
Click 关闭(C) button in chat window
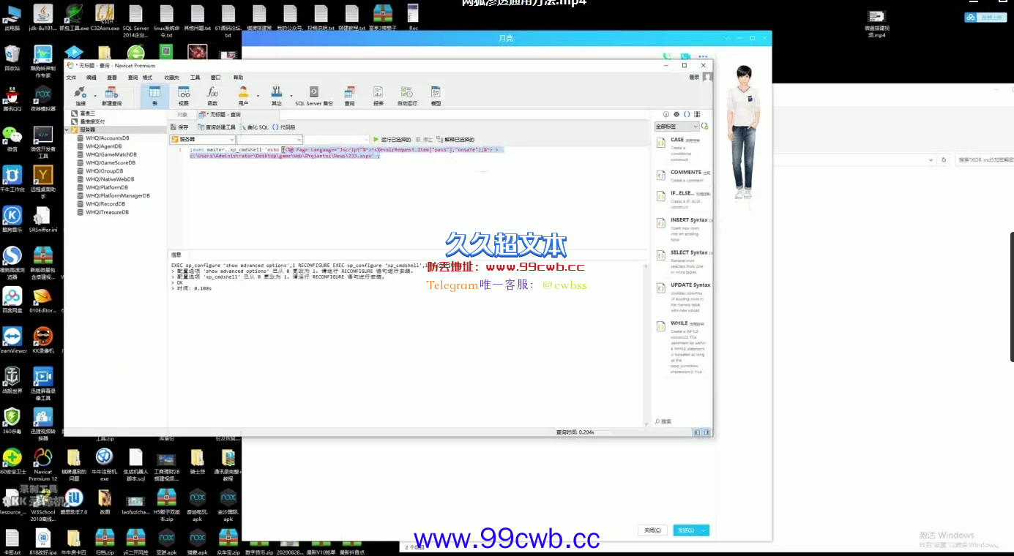tap(652, 530)
